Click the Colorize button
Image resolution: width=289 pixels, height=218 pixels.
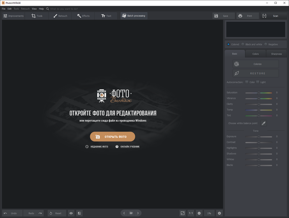point(255,64)
